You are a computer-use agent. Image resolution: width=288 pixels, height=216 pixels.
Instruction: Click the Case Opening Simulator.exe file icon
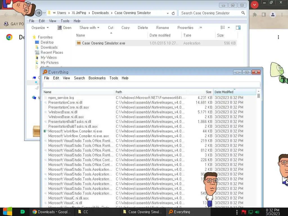[79, 43]
